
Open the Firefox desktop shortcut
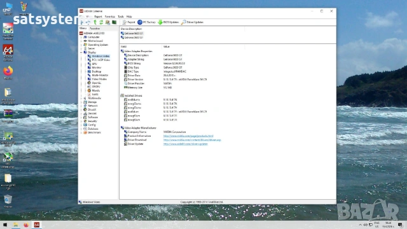pyautogui.click(x=8, y=73)
